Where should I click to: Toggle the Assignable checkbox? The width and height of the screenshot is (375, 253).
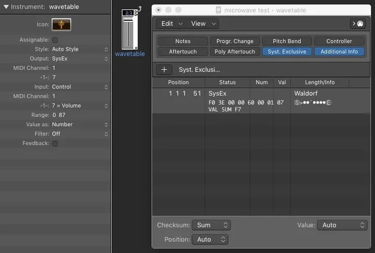pos(55,40)
